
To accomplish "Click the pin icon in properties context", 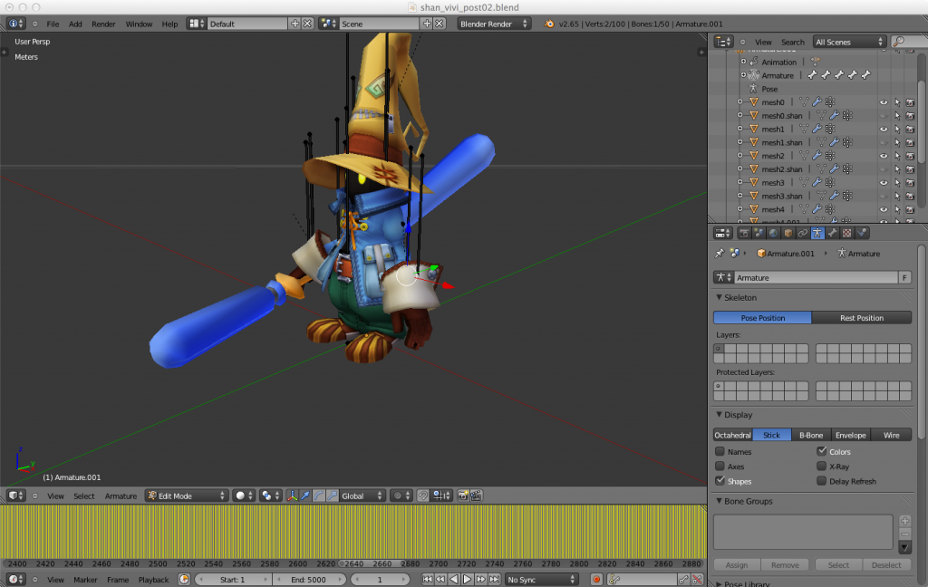I will (x=719, y=254).
